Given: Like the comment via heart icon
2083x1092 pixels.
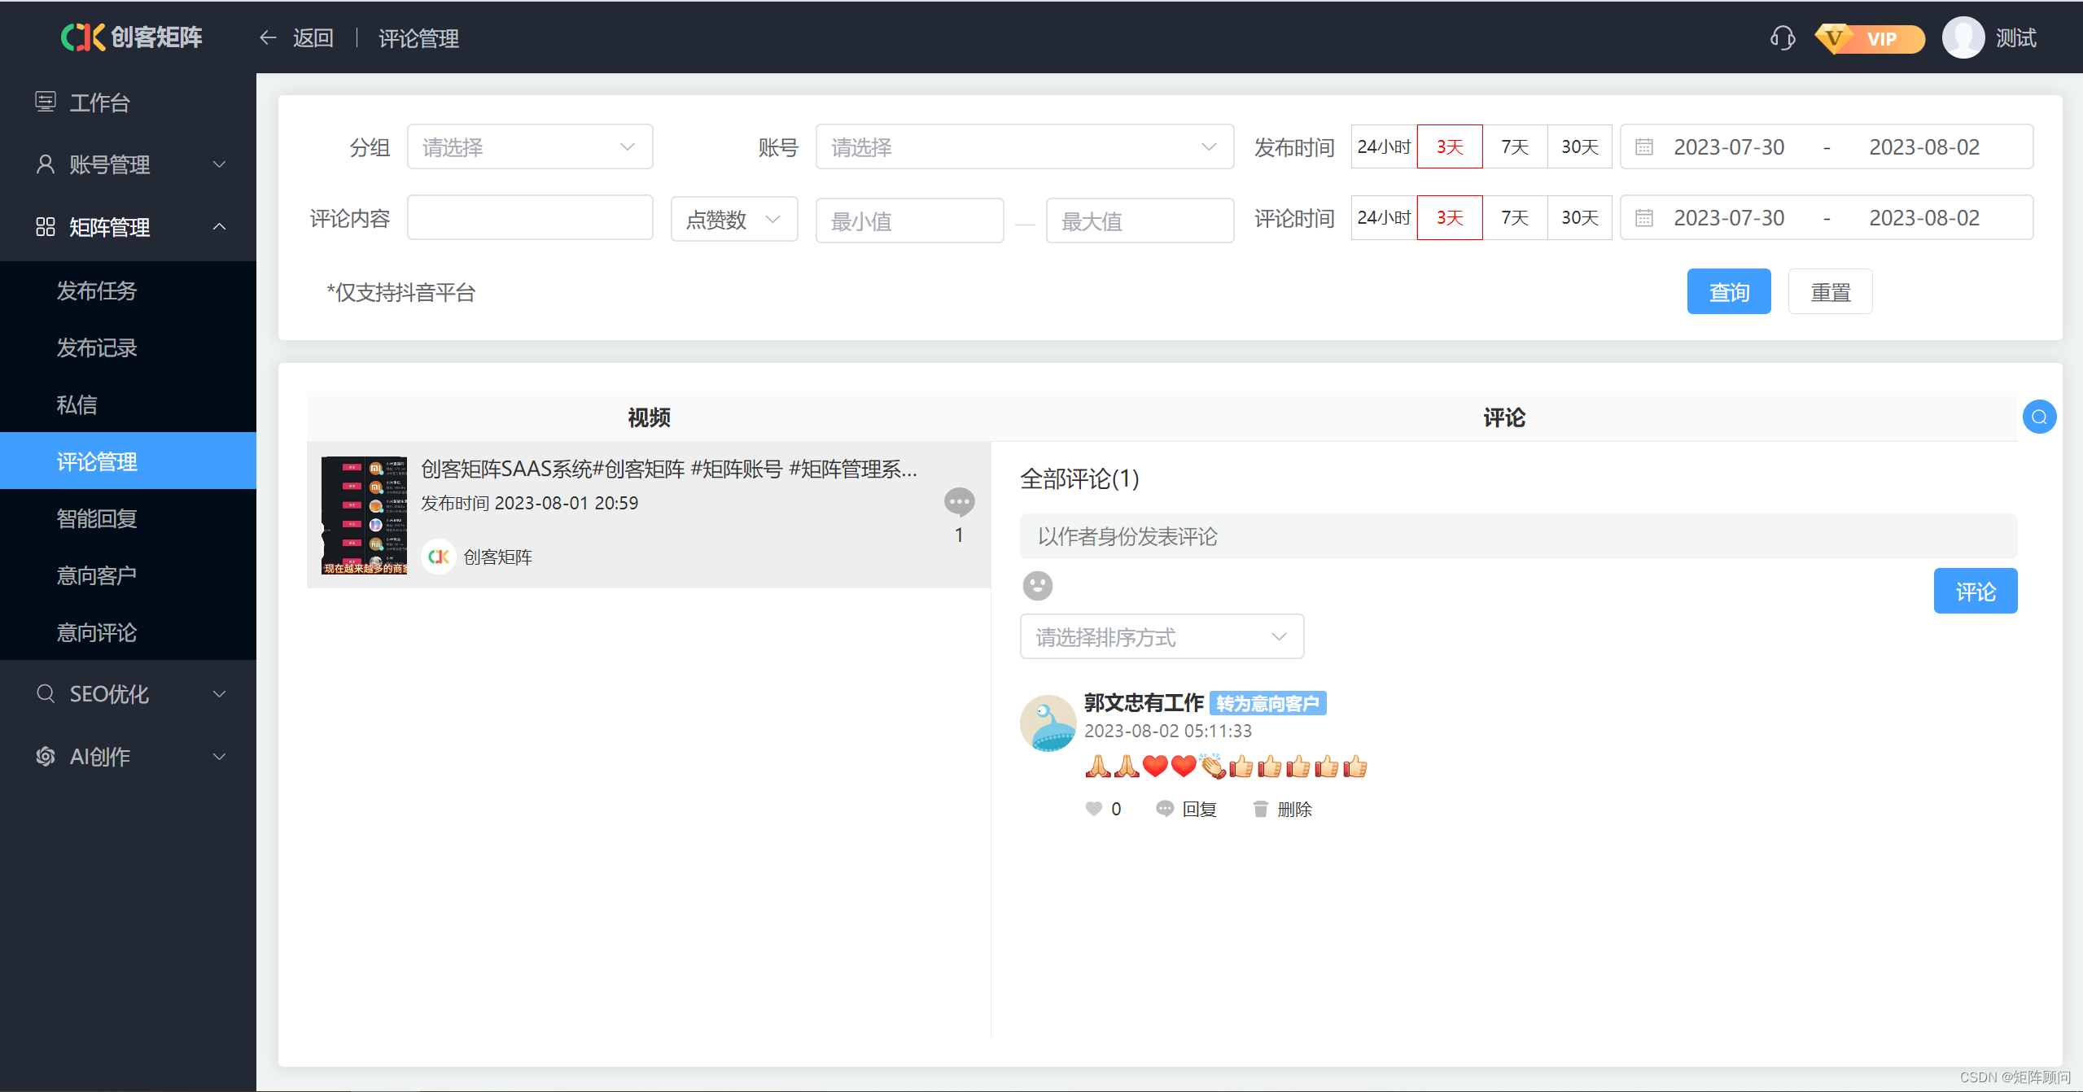Looking at the screenshot, I should [1093, 809].
